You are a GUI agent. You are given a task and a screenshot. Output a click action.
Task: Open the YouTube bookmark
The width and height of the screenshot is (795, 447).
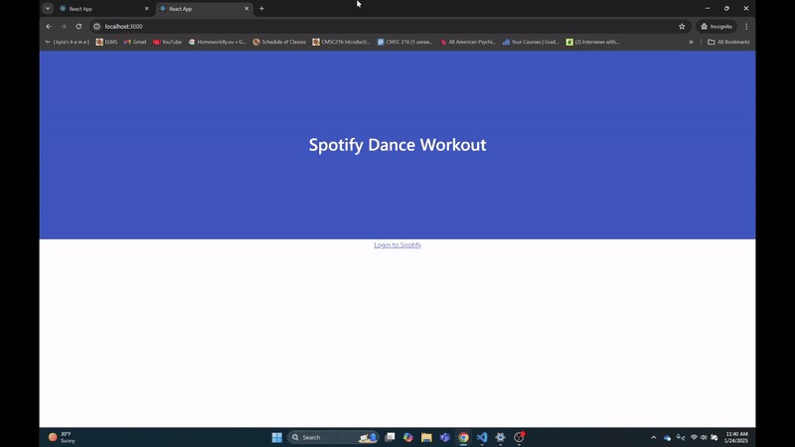pos(167,42)
